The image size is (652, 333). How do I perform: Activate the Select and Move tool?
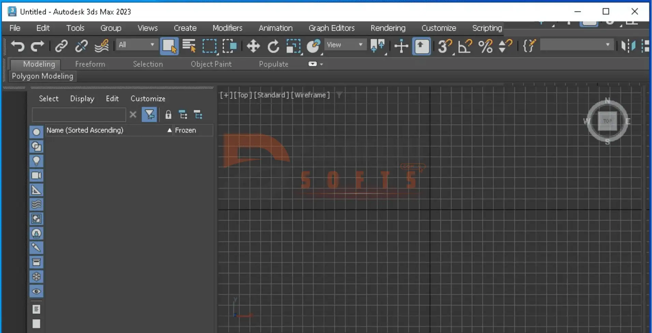coord(253,46)
